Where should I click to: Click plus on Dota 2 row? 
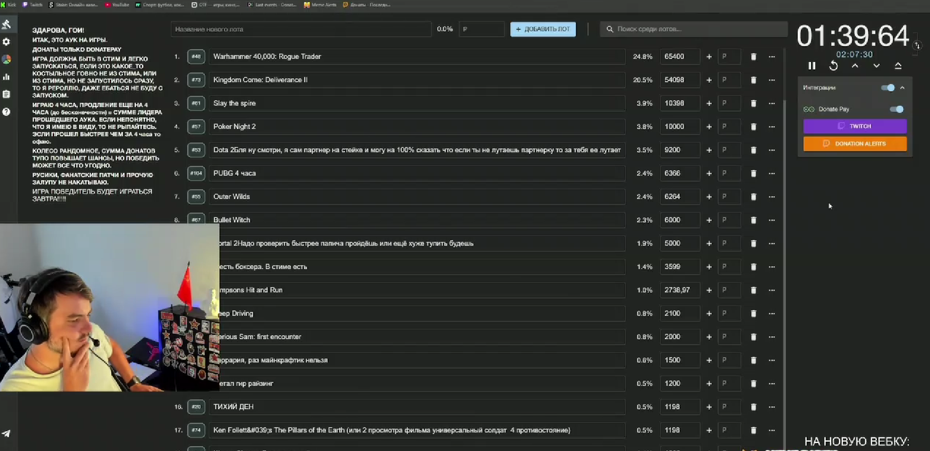pos(709,150)
